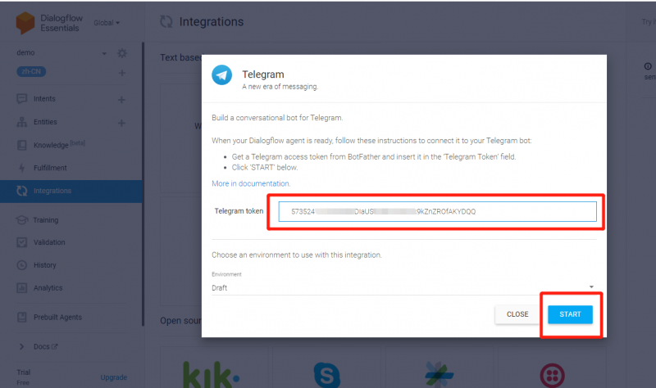Open the Environment Draft dropdown

pos(404,287)
